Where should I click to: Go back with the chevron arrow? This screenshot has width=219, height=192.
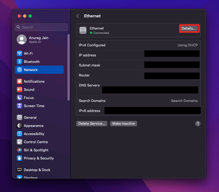coord(78,16)
